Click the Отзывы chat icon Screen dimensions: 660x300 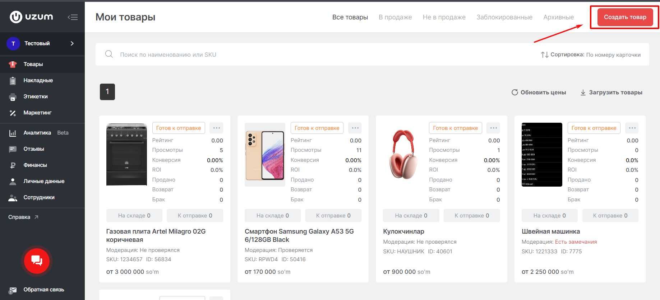point(13,149)
